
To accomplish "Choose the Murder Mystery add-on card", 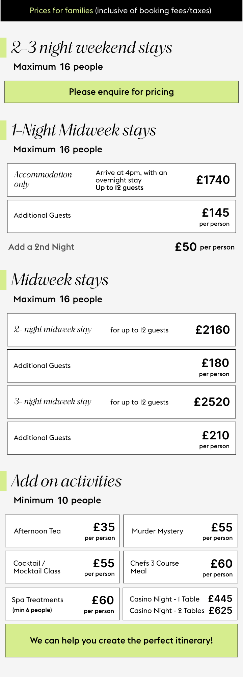I will click(x=181, y=531).
